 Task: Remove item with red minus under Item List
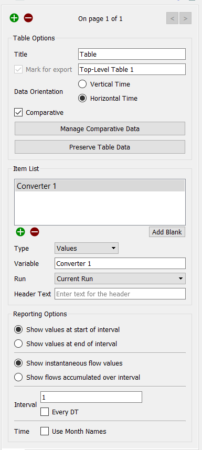coord(35,232)
